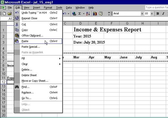Open the Window menu
Screen dimensions: 168x118
click(x=80, y=8)
